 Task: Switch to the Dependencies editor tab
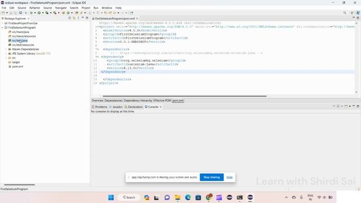[x=113, y=100]
